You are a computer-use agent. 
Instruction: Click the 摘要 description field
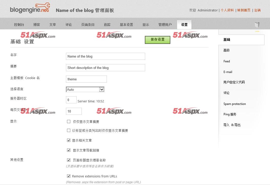(x=106, y=68)
